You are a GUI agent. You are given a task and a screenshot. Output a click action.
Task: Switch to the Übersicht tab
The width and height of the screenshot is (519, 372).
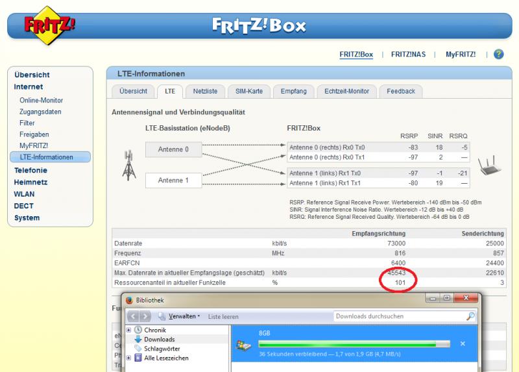point(133,91)
